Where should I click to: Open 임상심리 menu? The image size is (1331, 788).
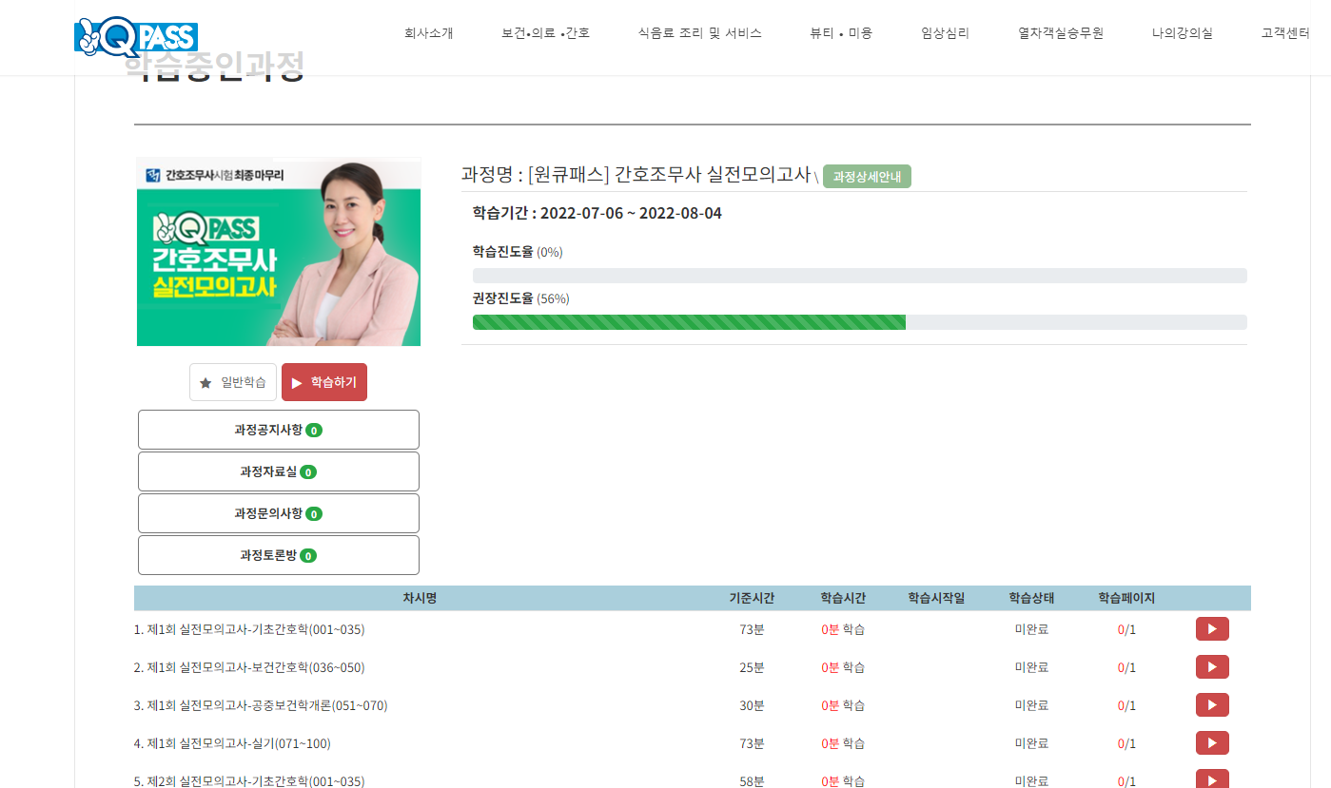coord(946,33)
